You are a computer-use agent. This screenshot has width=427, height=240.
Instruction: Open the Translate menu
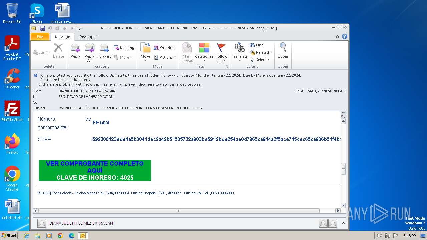tap(240, 53)
